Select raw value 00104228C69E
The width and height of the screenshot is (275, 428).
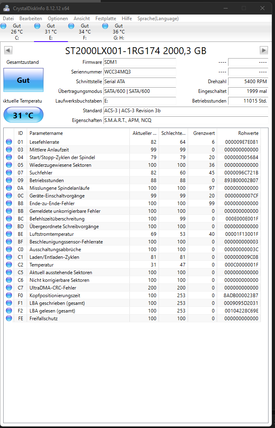242,311
